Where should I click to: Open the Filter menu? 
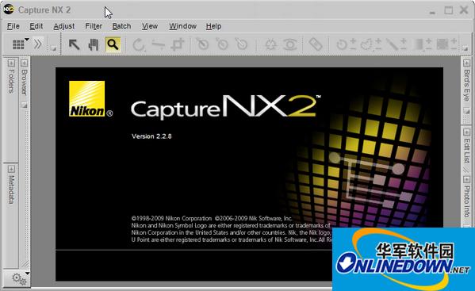[x=94, y=26]
